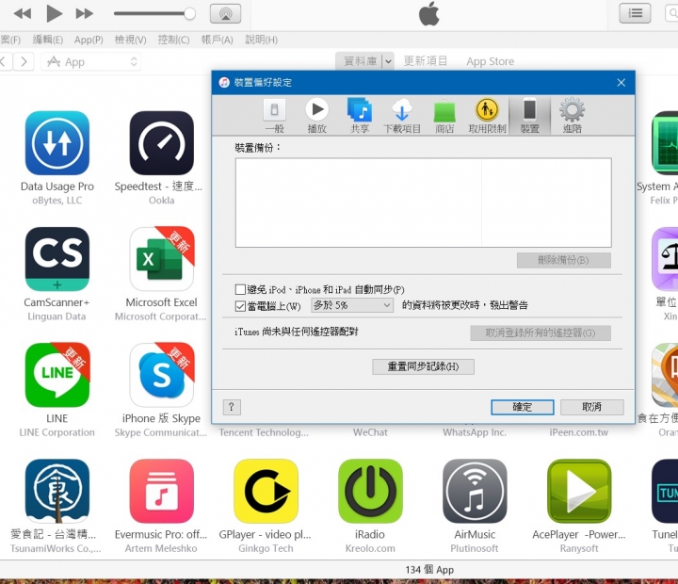
Task: Select the iRadio app icon
Action: pos(370,491)
